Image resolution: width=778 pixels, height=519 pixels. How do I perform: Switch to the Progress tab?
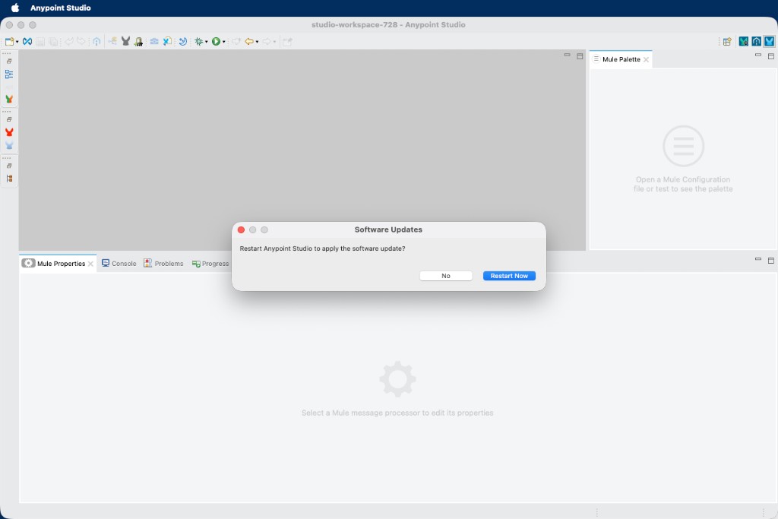click(x=210, y=264)
